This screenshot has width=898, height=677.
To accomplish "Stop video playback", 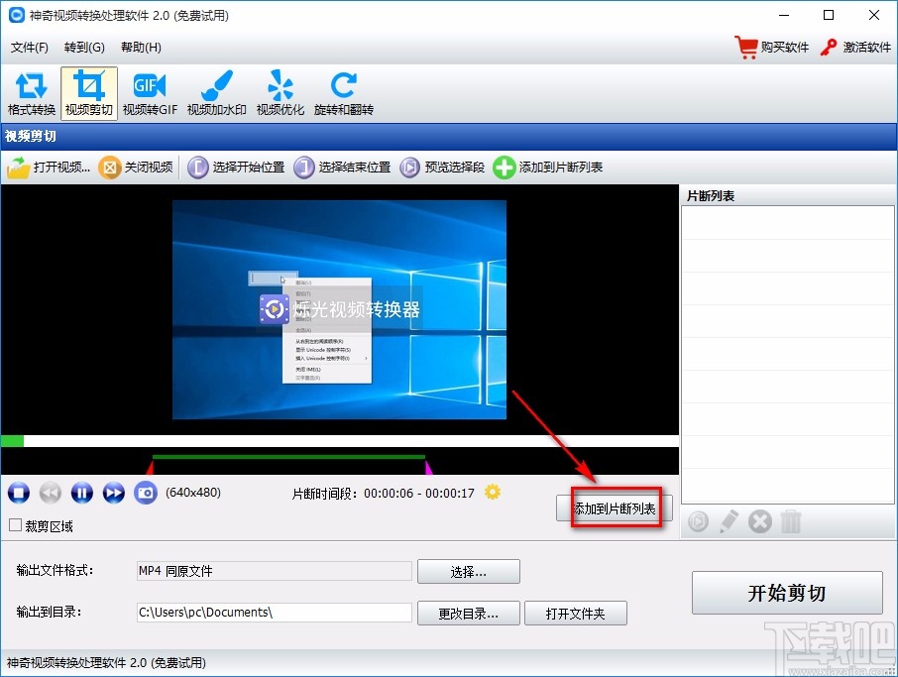I will [x=18, y=493].
